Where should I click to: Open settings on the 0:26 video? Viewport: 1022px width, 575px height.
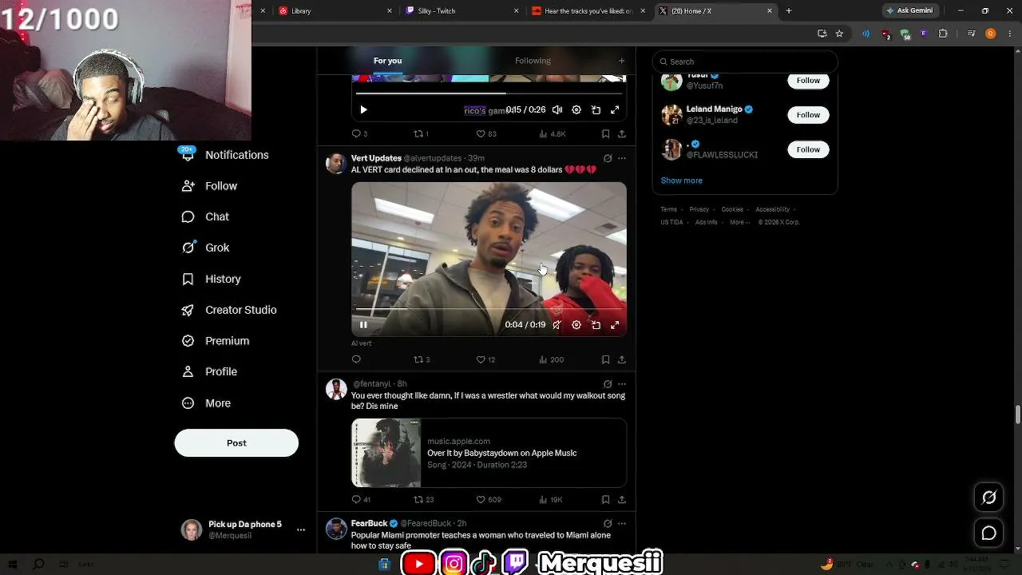[576, 110]
